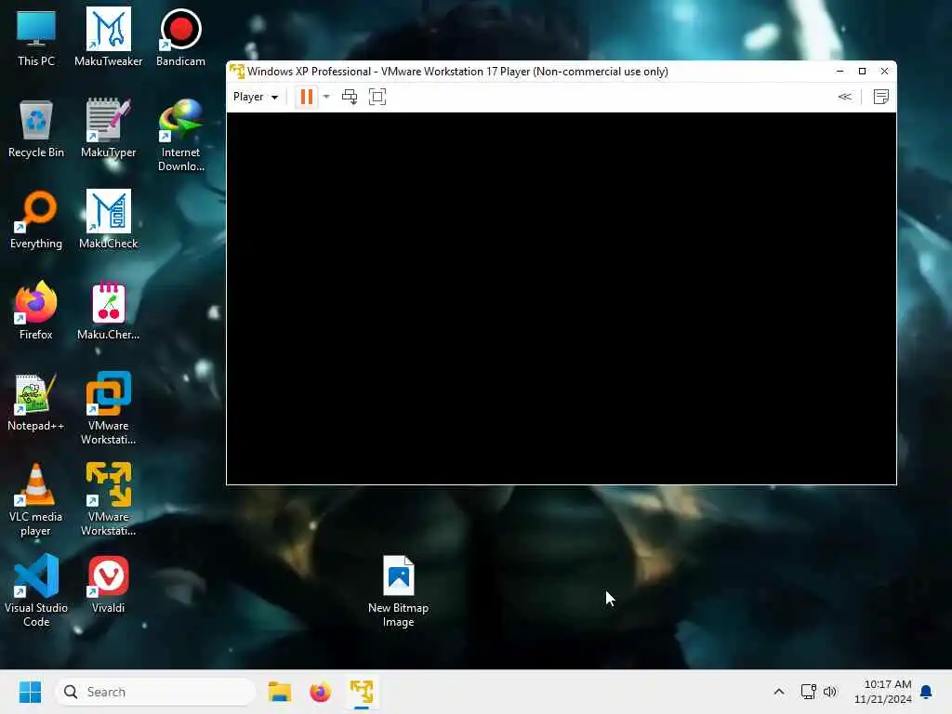Select the Firefox desktop shortcut
The height and width of the screenshot is (714, 952).
[x=36, y=311]
